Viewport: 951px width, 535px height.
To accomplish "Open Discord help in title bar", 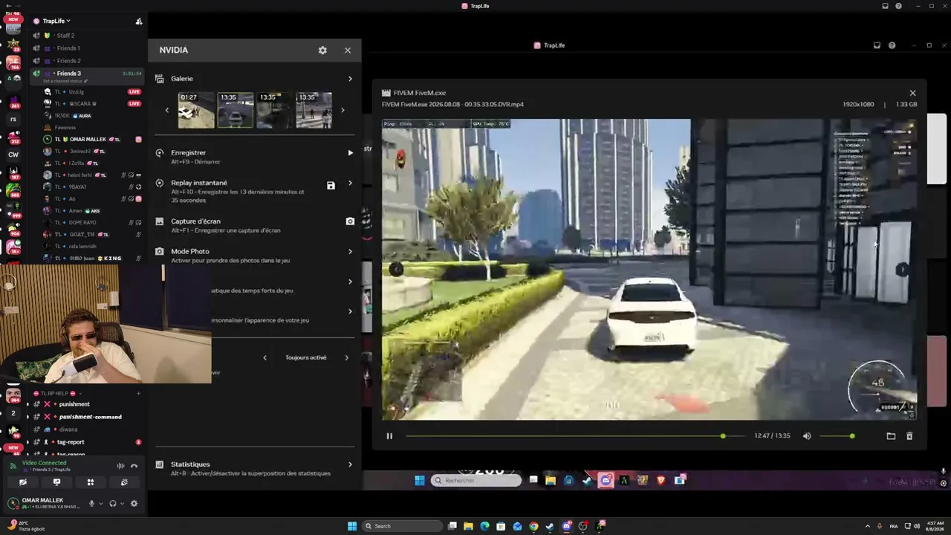I will [x=899, y=6].
